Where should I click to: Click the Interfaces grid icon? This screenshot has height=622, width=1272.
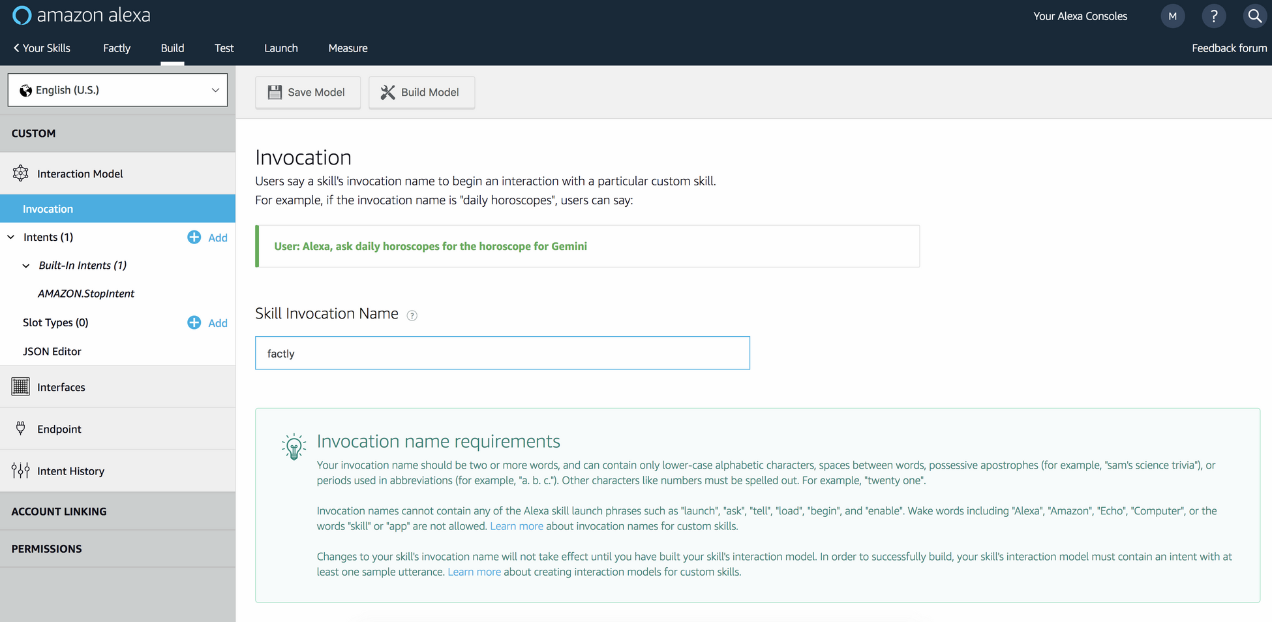point(20,386)
